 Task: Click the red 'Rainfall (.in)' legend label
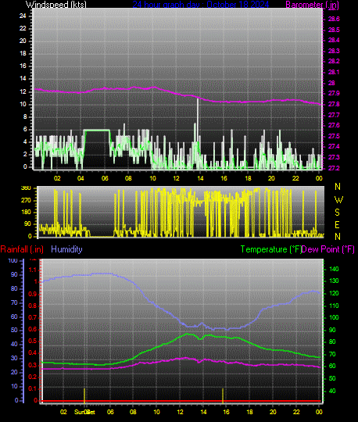point(22,249)
